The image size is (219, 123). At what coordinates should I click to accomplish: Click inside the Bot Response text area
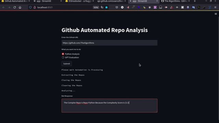pyautogui.click(x=109, y=106)
